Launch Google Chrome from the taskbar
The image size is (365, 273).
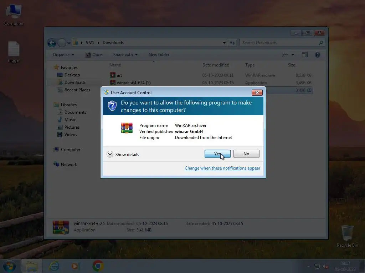(x=98, y=266)
